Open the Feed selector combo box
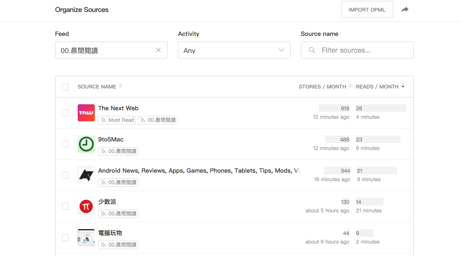This screenshot has height=256, width=461. (107, 50)
